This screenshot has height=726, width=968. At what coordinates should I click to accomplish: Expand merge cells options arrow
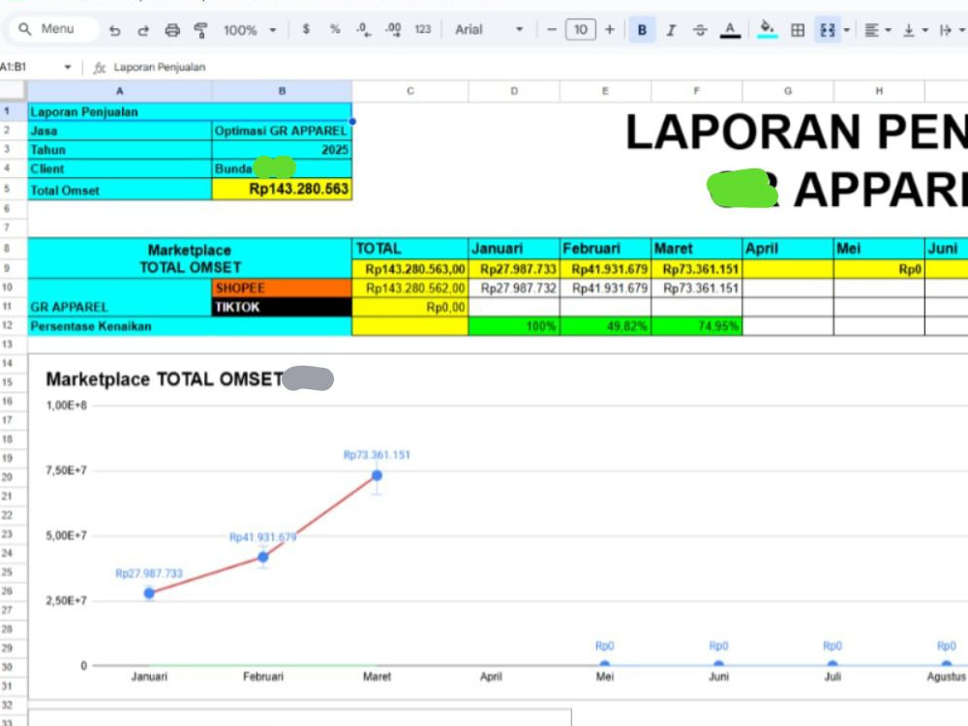point(847,30)
